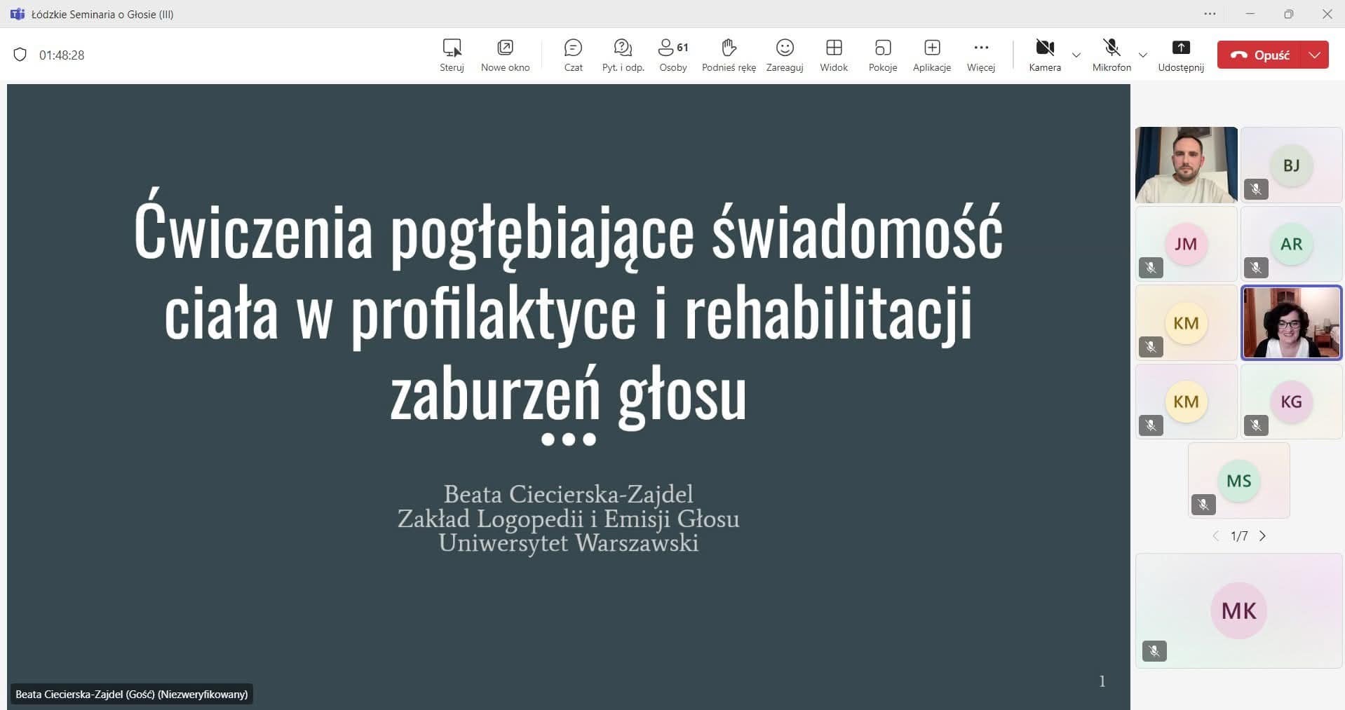Open Pokoje breakout rooms

[x=882, y=55]
